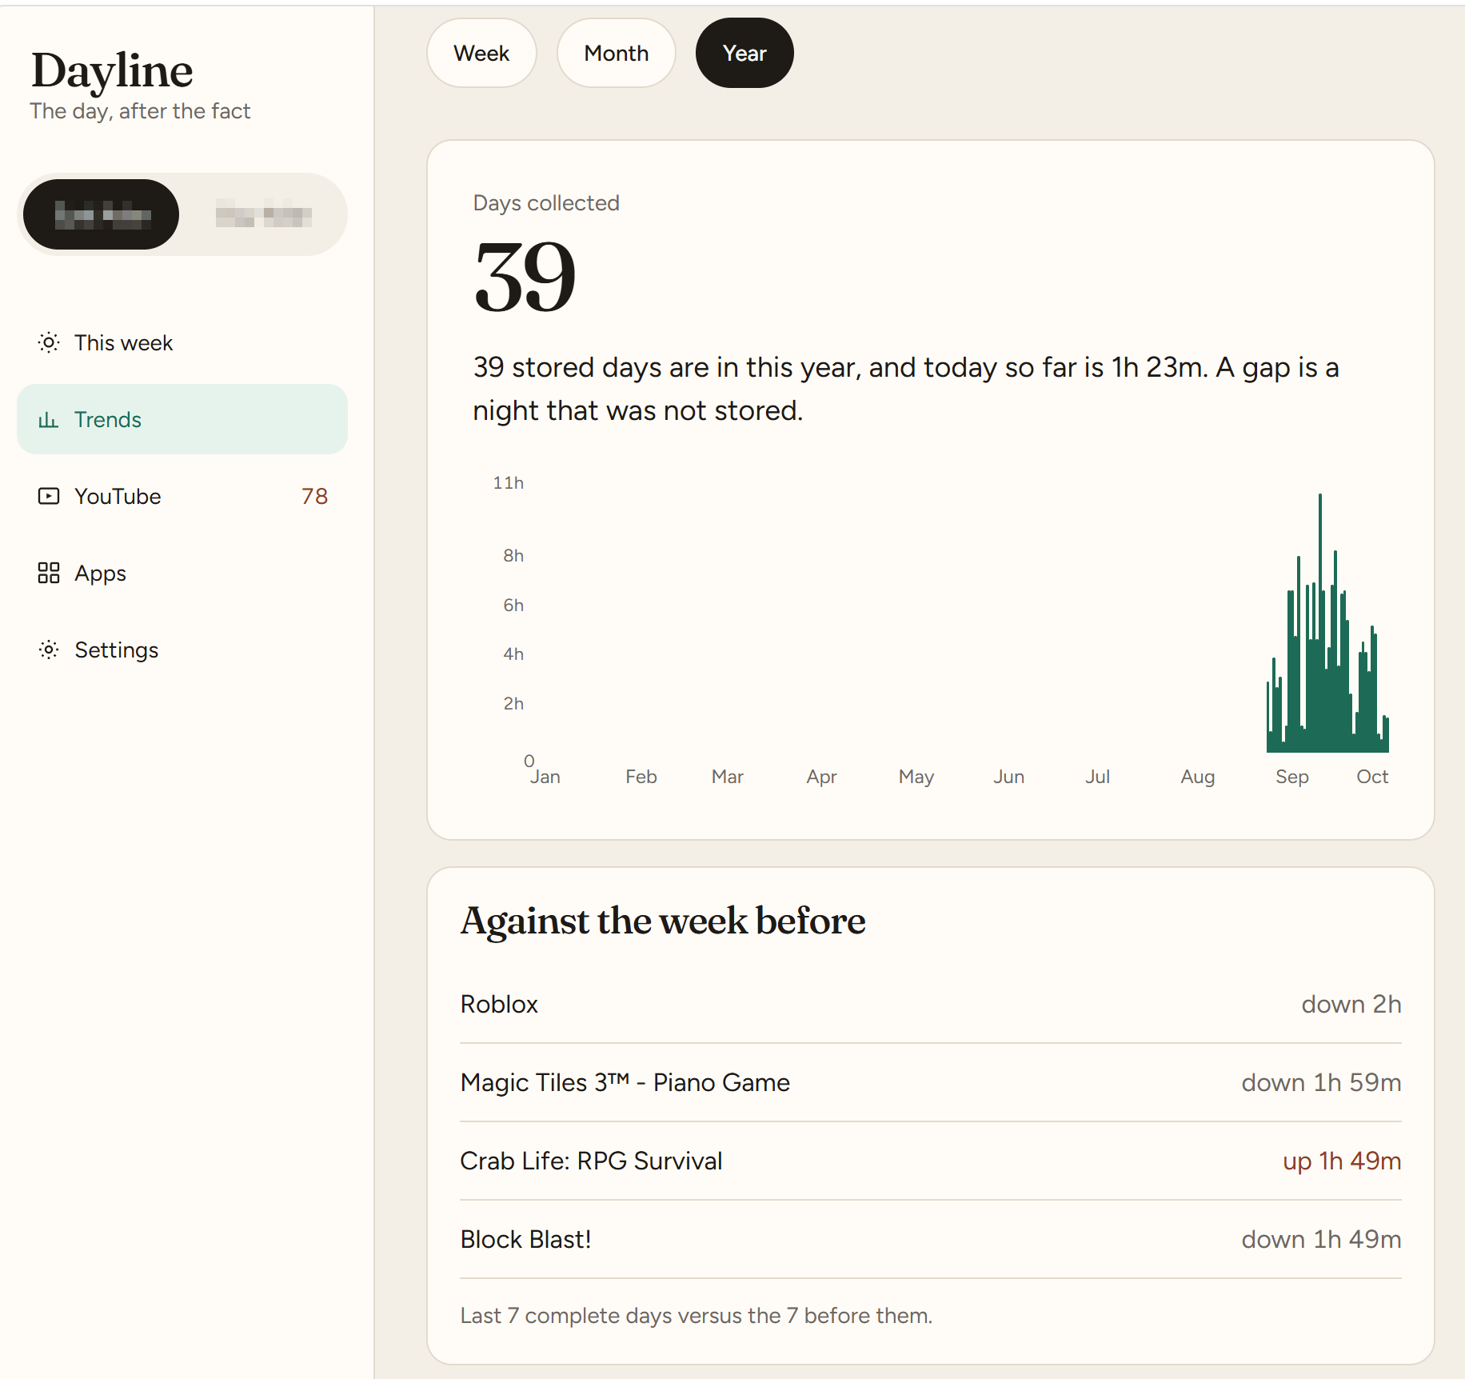Click the Last 7 complete days footnote

(697, 1316)
